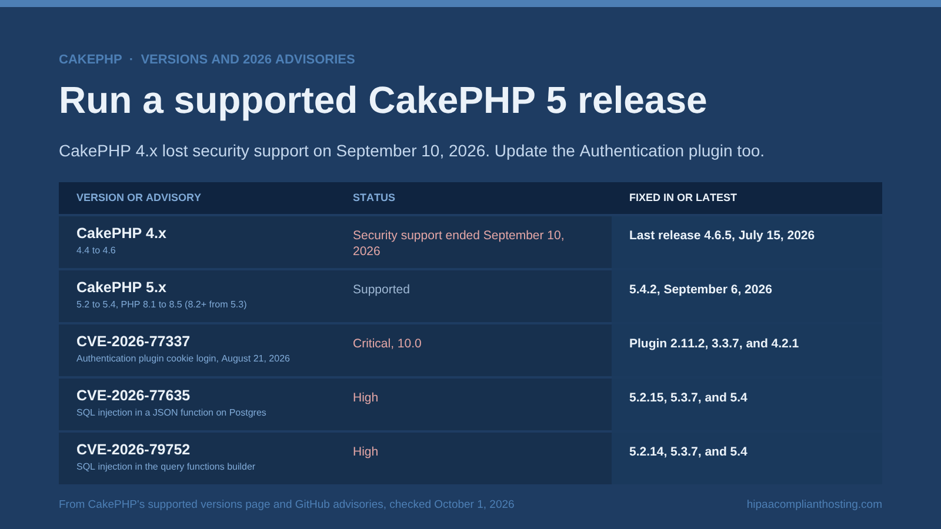
Task: Click 'Security support ended September 10, 2026' status
Action: [459, 243]
